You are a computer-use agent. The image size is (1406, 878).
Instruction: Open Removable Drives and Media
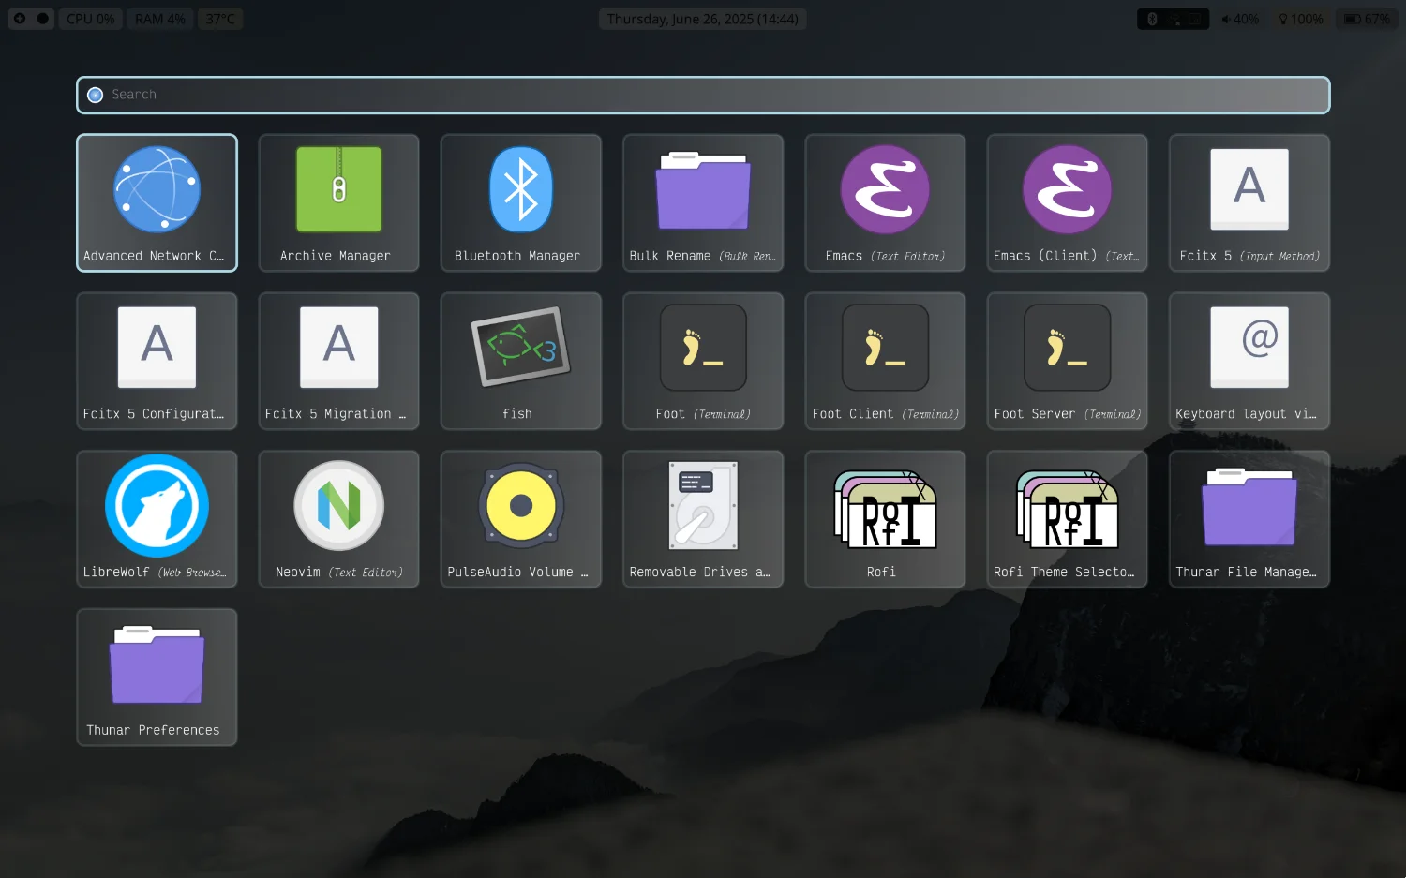[703, 519]
